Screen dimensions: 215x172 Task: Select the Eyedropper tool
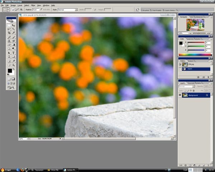[x=13, y=61]
